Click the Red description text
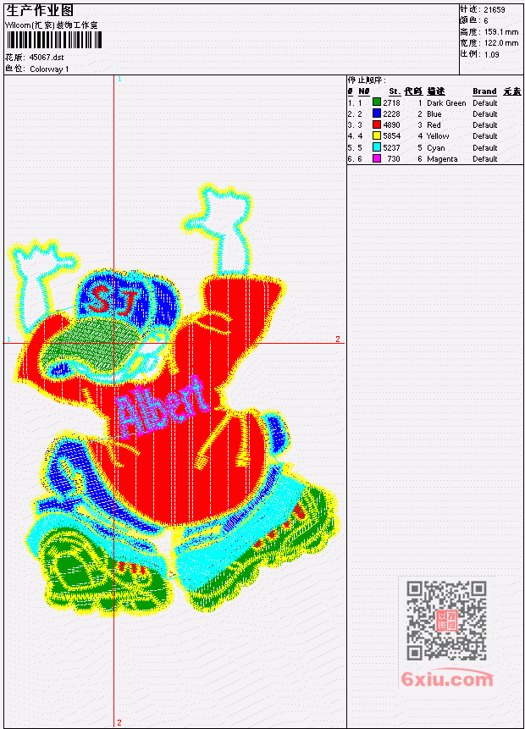The width and height of the screenshot is (525, 729). click(434, 125)
